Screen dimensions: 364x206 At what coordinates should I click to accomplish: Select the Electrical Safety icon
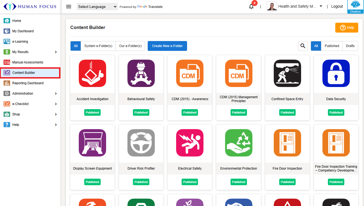190,143
